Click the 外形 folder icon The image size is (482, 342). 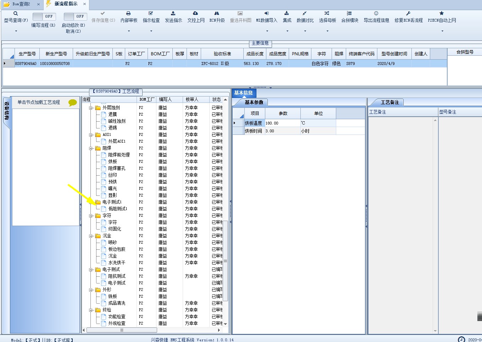pos(98,289)
